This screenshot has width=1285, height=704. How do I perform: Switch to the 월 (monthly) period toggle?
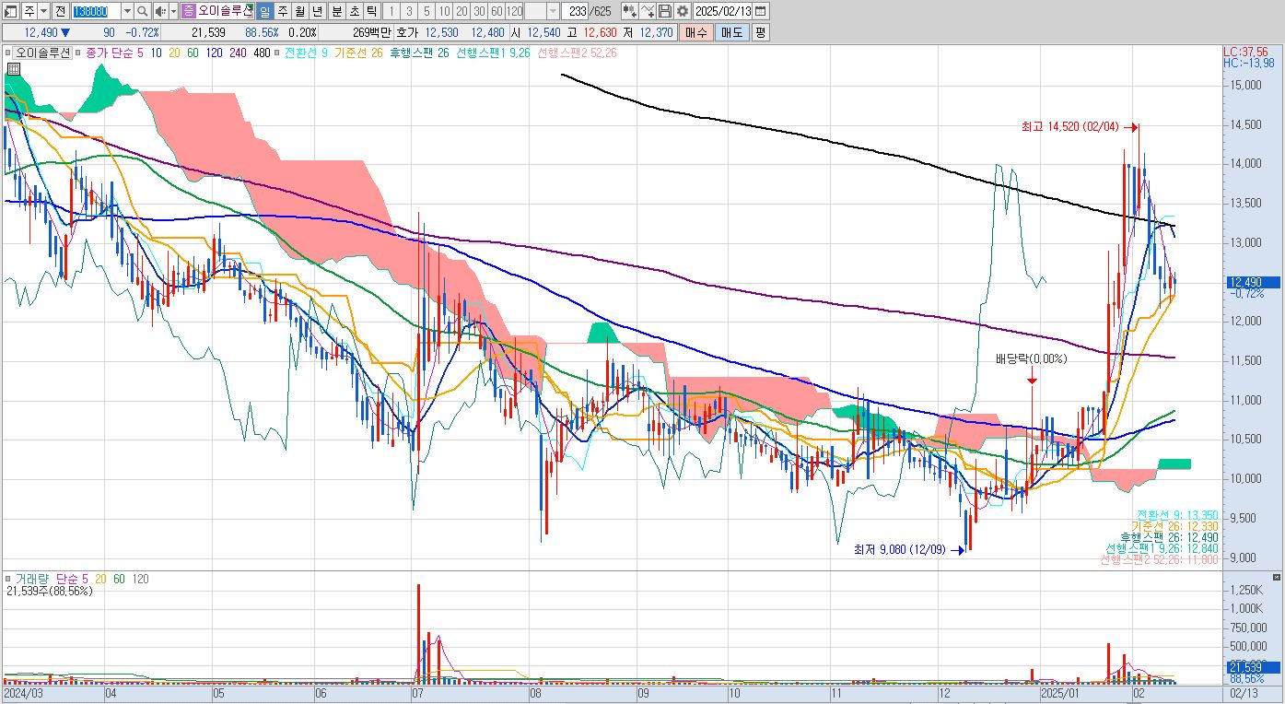click(x=299, y=11)
